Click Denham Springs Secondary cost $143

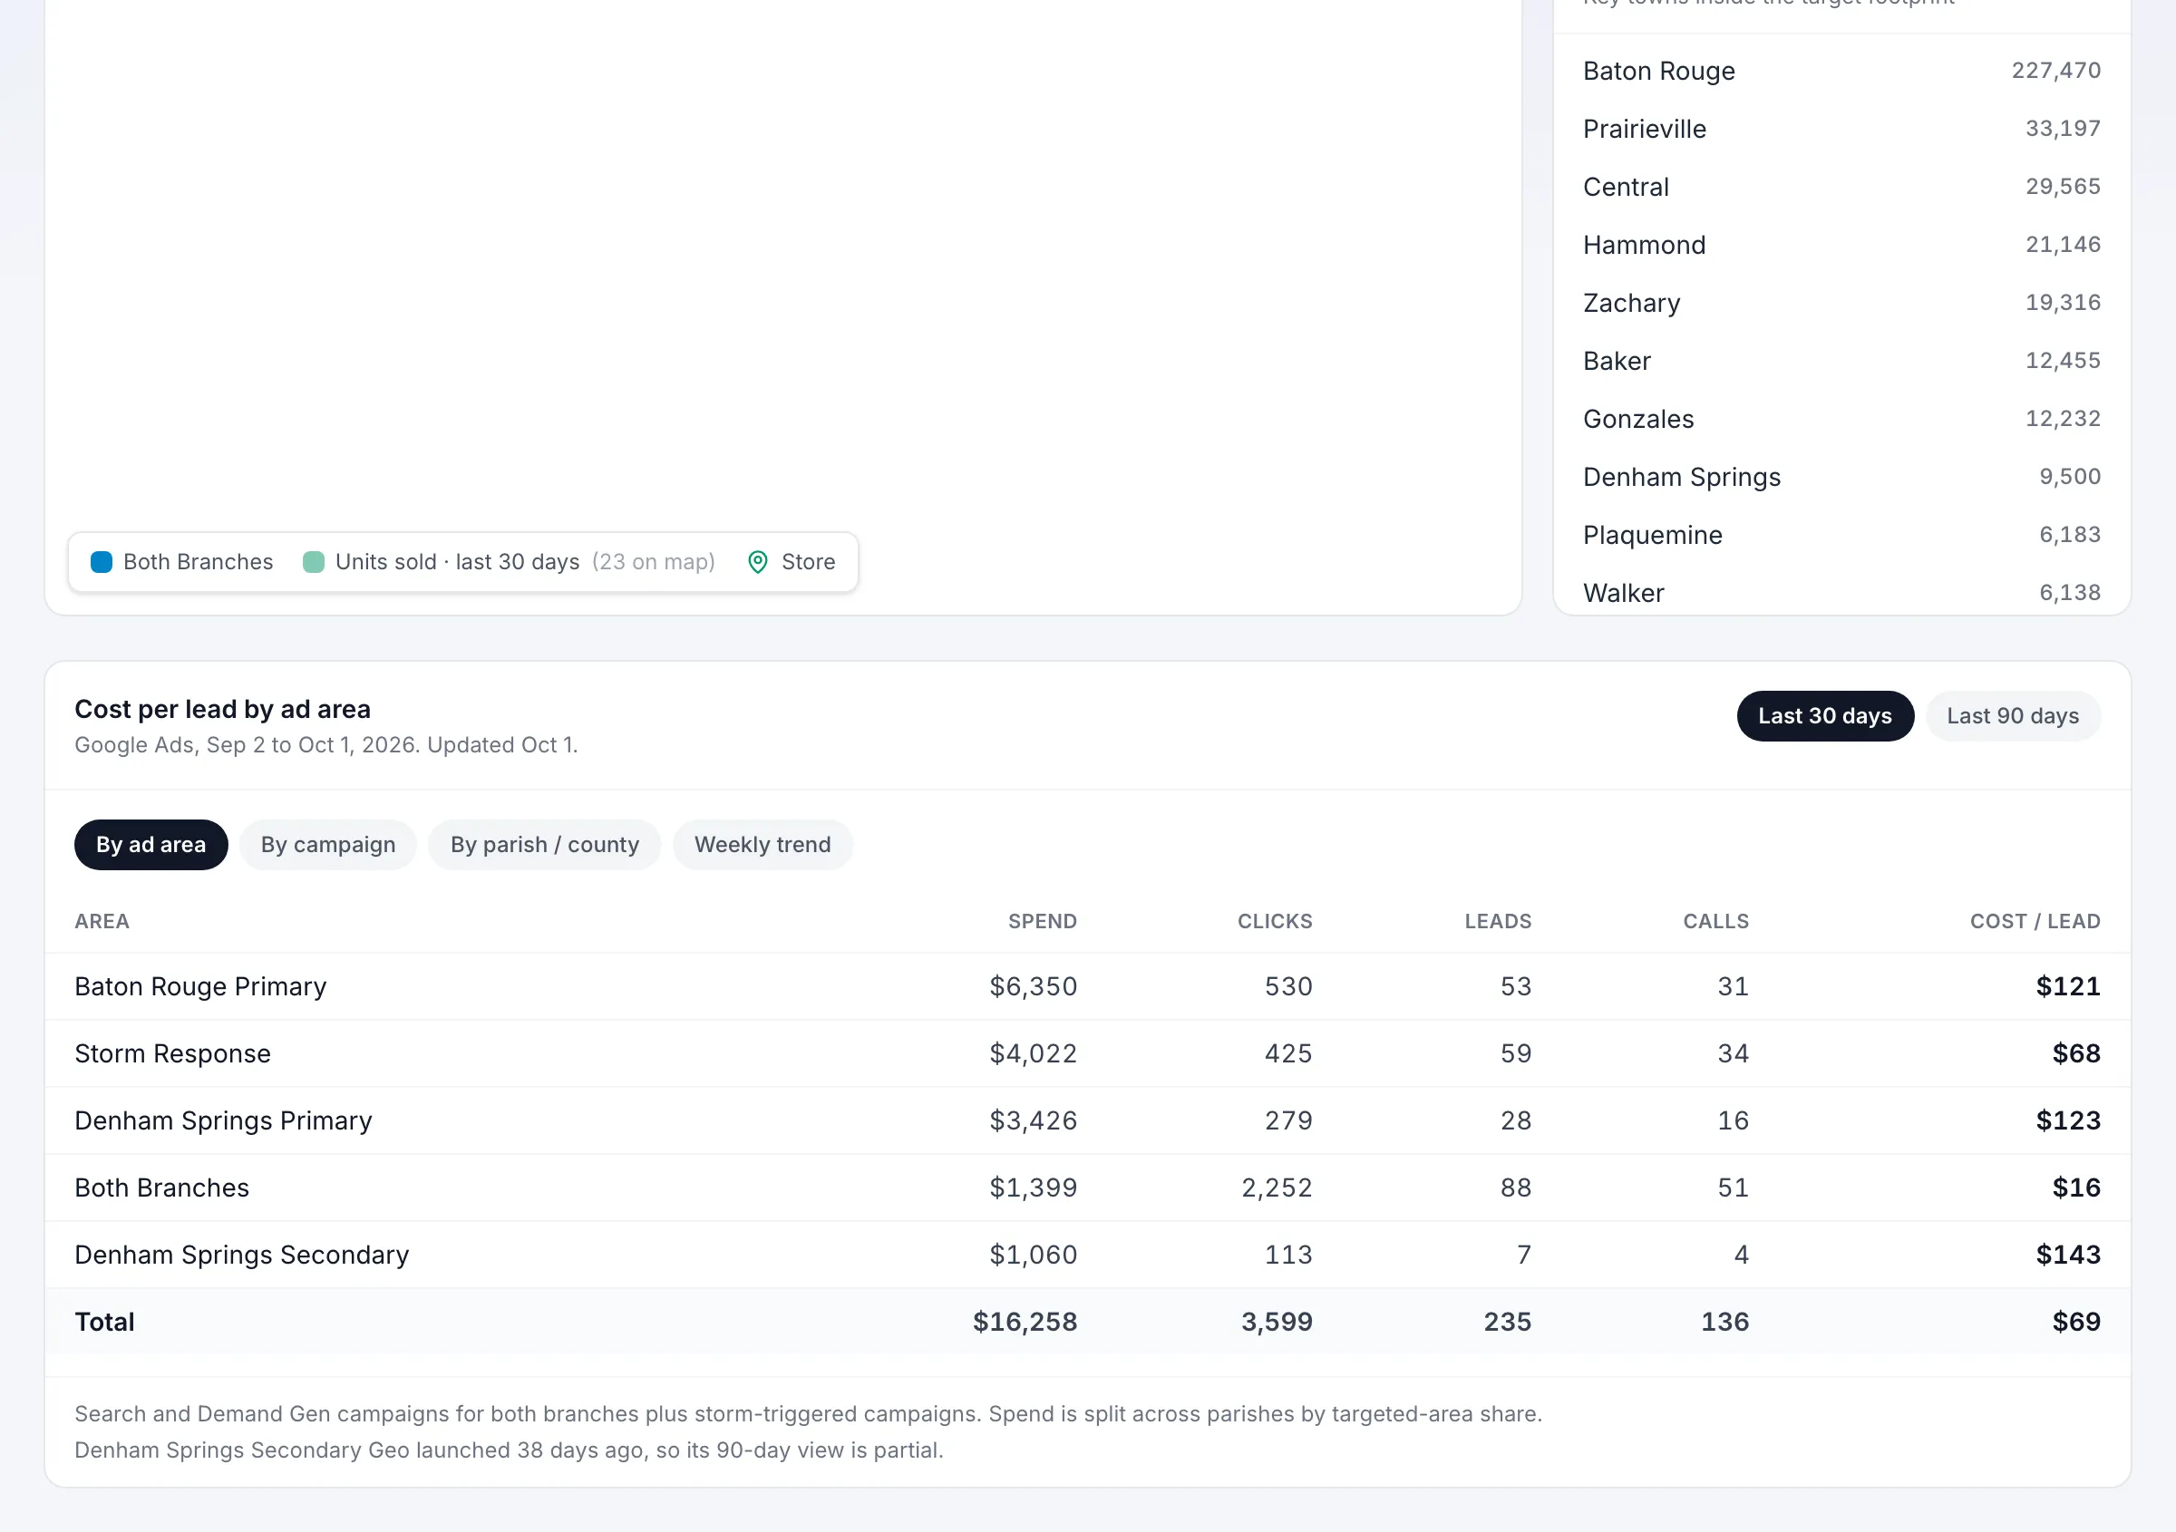(2068, 1255)
